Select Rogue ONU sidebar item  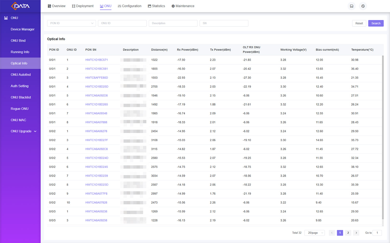[x=19, y=109]
